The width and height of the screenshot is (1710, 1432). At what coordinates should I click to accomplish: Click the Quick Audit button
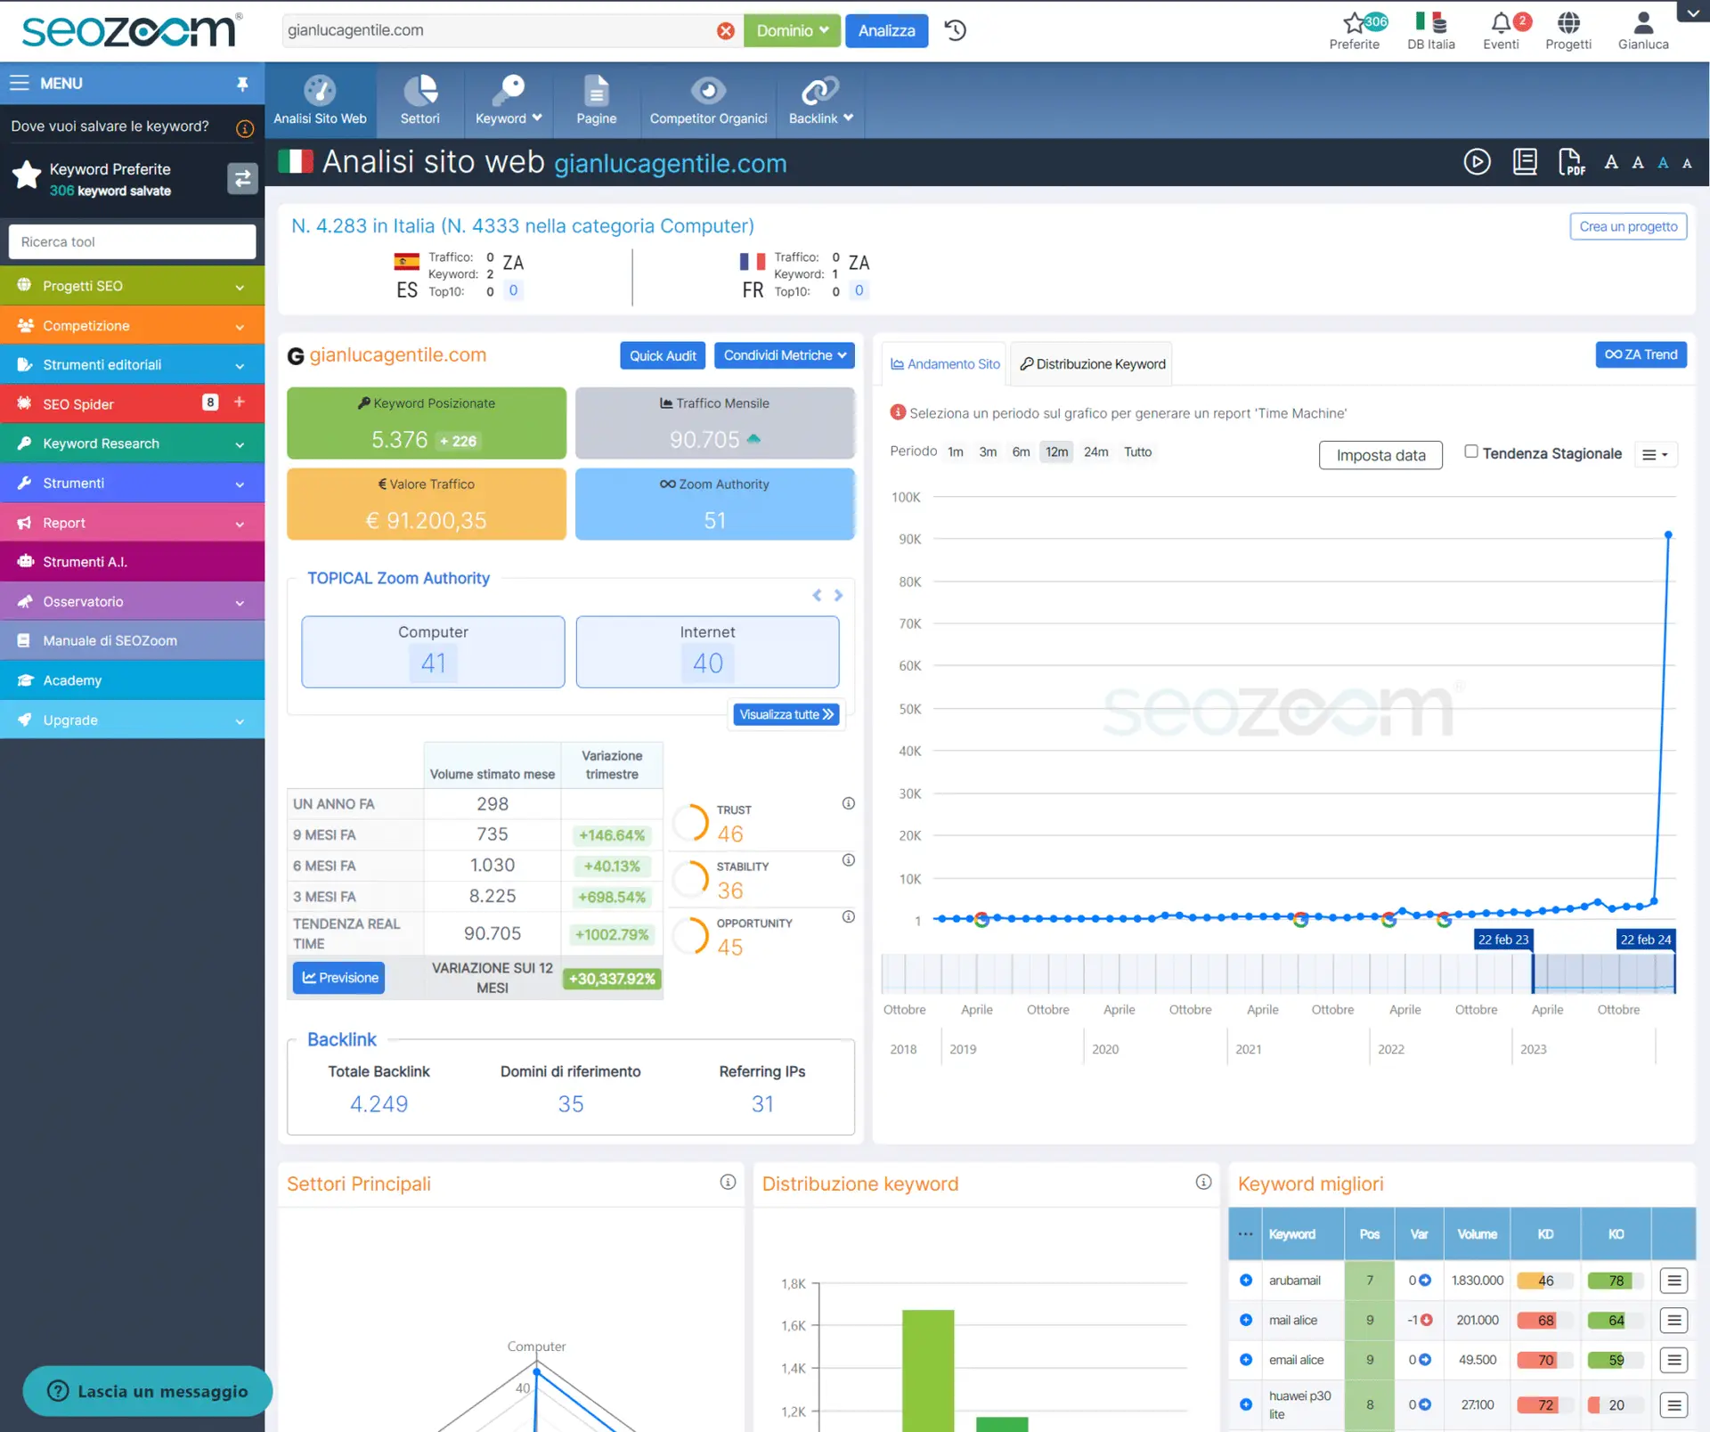tap(662, 355)
